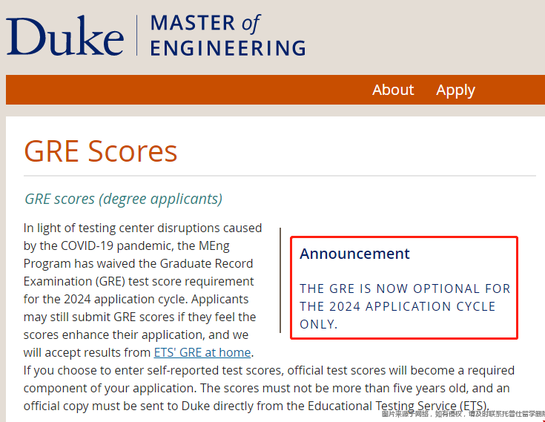The width and height of the screenshot is (545, 422).
Task: Click the GRE Scores page heading
Action: (x=101, y=151)
